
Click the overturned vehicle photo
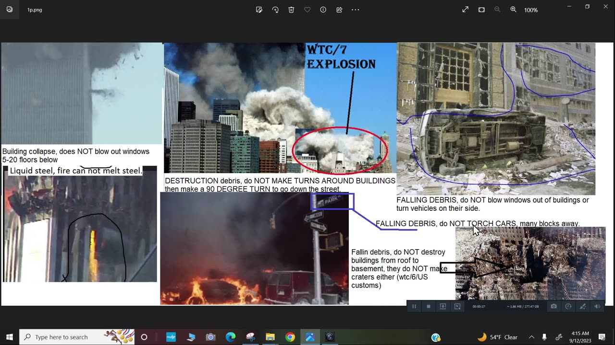click(496, 119)
